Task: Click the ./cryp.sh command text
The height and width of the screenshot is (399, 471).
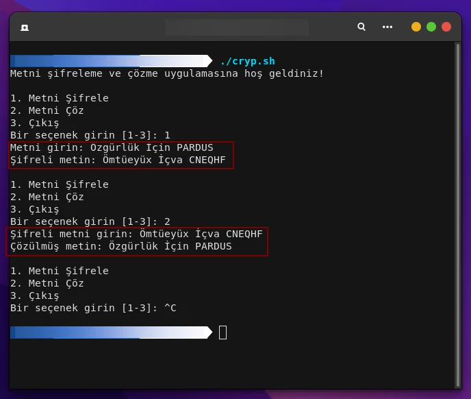Action: click(x=248, y=61)
